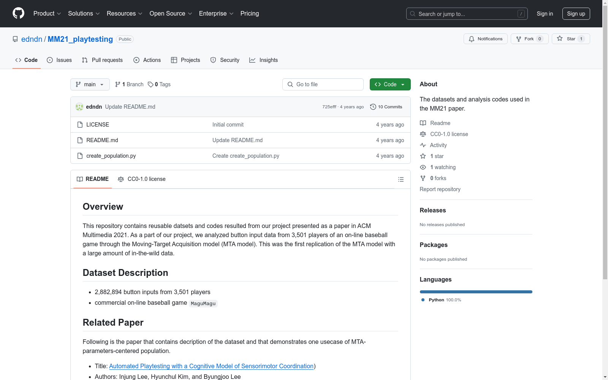Click the fork icon beside 0 forks
The image size is (608, 380).
(x=423, y=178)
